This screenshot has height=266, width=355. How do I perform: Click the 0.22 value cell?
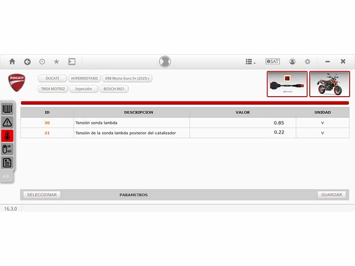tap(243, 133)
